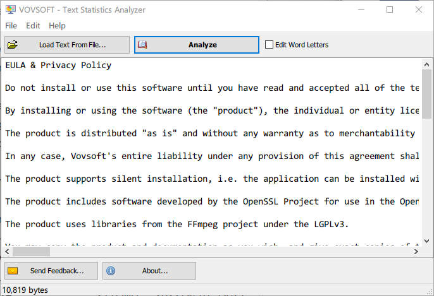Enable the Edit Word Letters checkbox
Image resolution: width=434 pixels, height=296 pixels.
pos(269,45)
